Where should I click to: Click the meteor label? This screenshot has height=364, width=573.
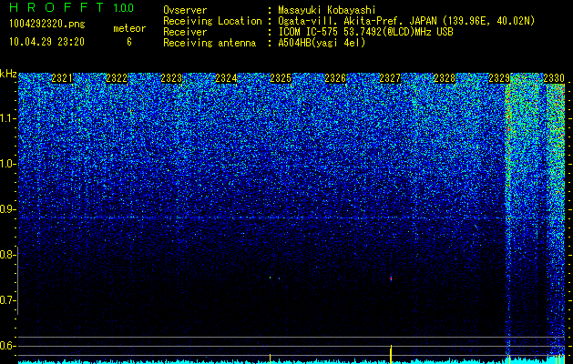pos(129,28)
